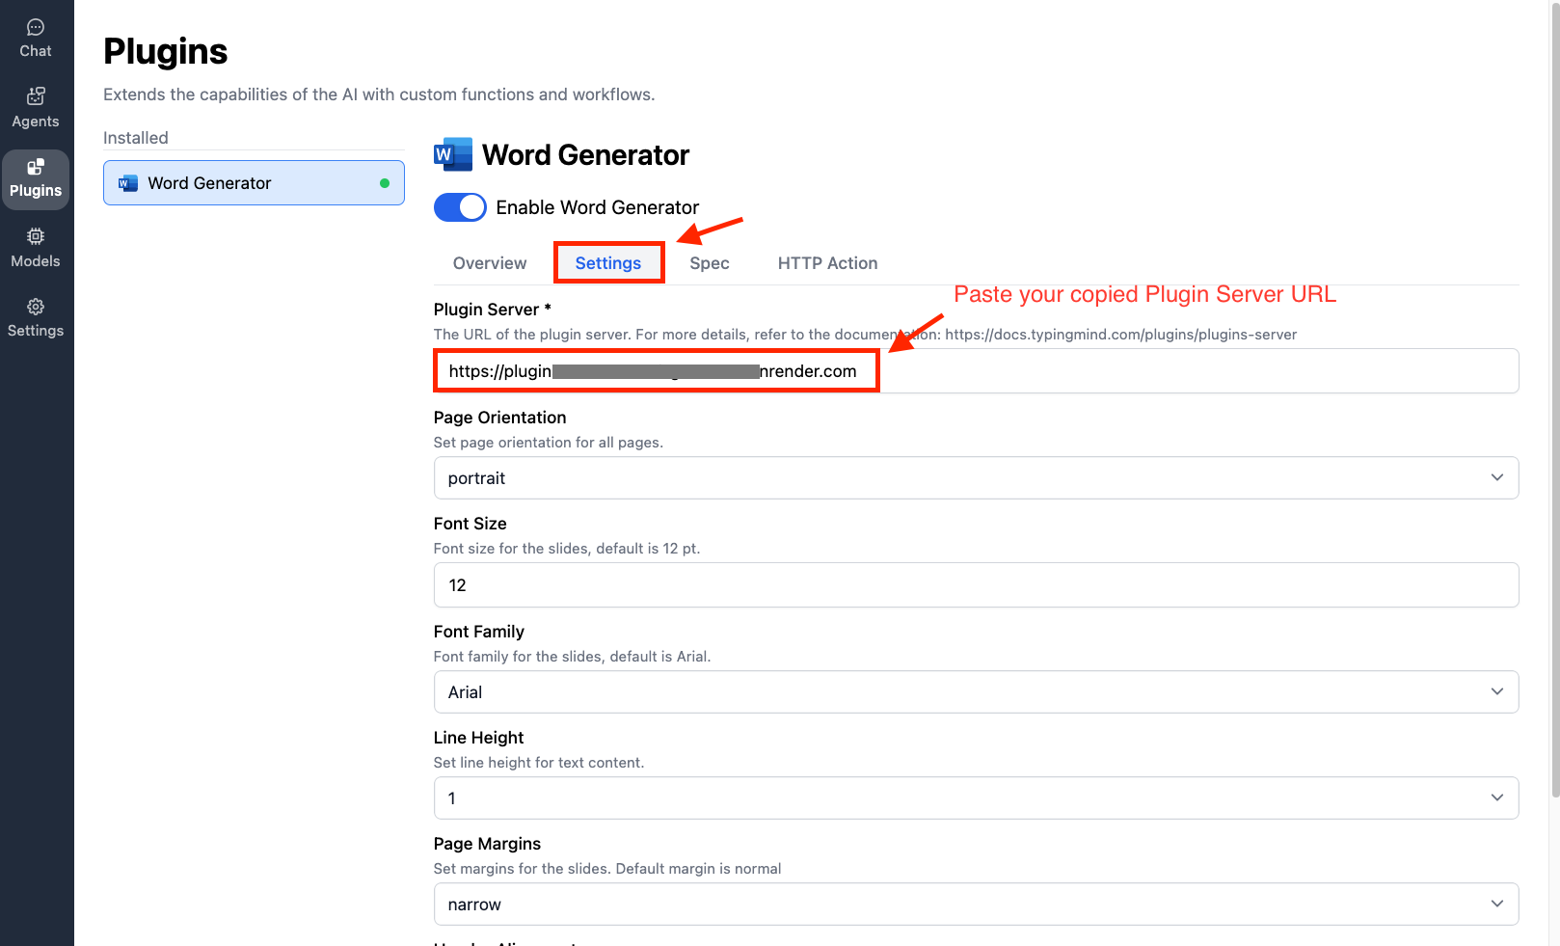Screen dimensions: 1560x946
Task: Click the 'Plugins' page heading
Action: (166, 51)
